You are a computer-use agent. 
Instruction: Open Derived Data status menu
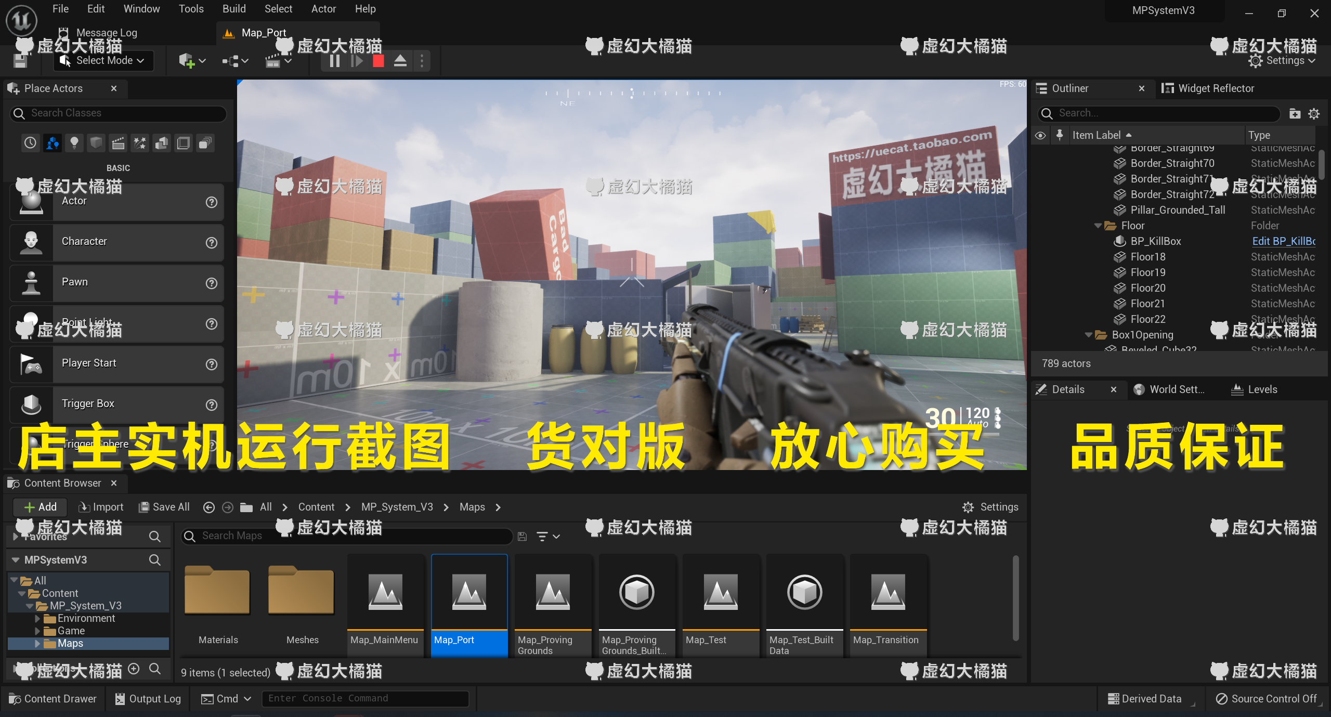click(x=1145, y=698)
